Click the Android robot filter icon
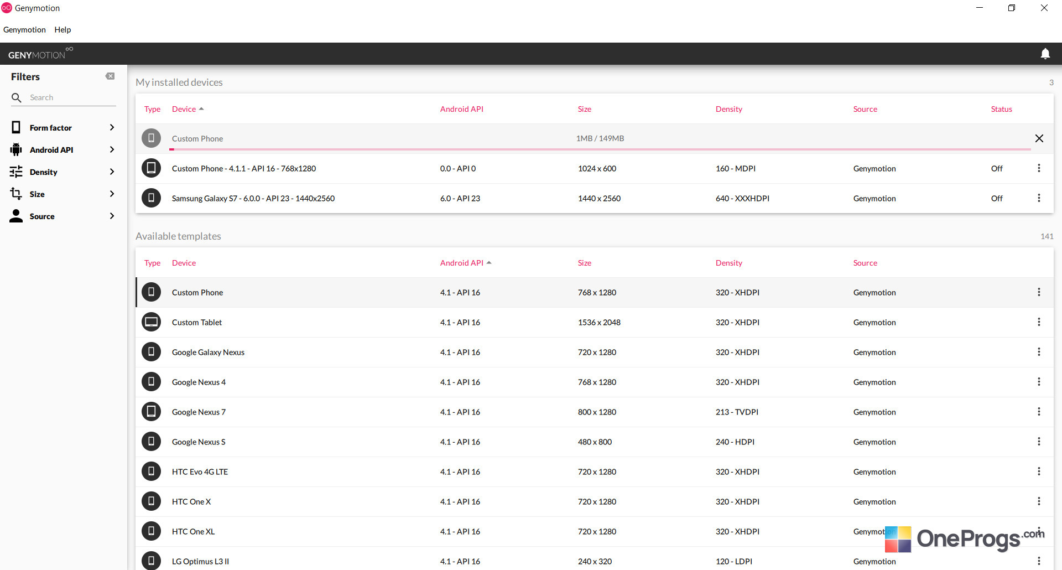The height and width of the screenshot is (570, 1062). 16,149
